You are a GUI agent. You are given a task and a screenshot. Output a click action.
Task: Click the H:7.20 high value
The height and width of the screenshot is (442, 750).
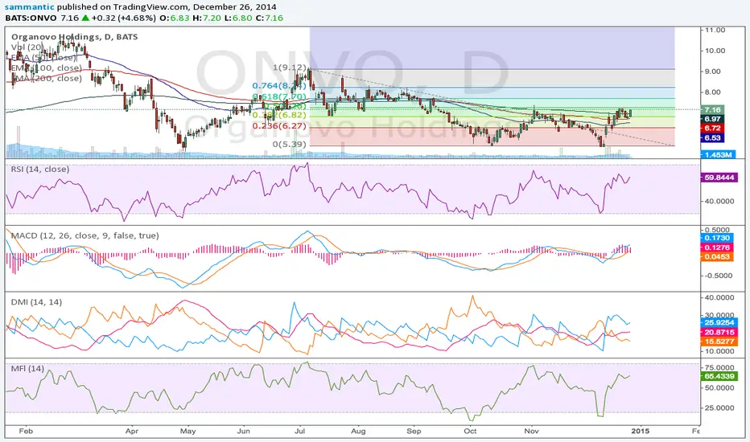click(x=206, y=18)
